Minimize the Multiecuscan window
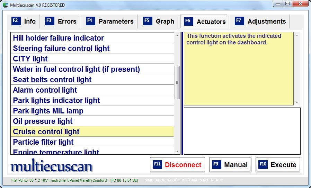Viewport: 311px width, 188px height. [x=278, y=3]
